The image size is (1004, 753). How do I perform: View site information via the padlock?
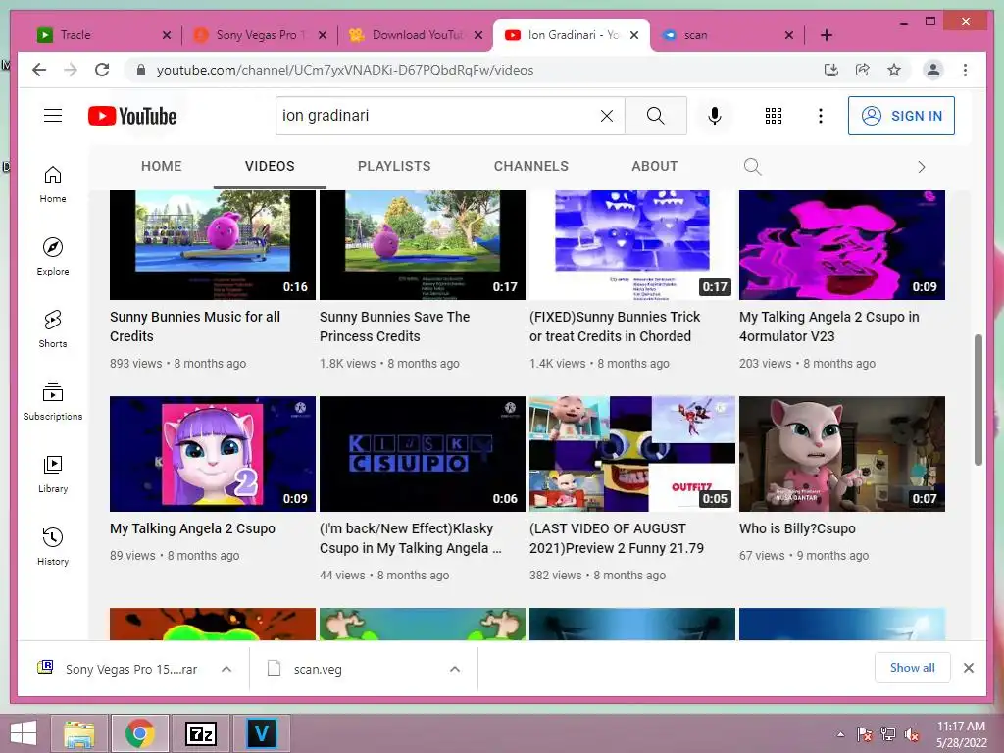coord(141,70)
